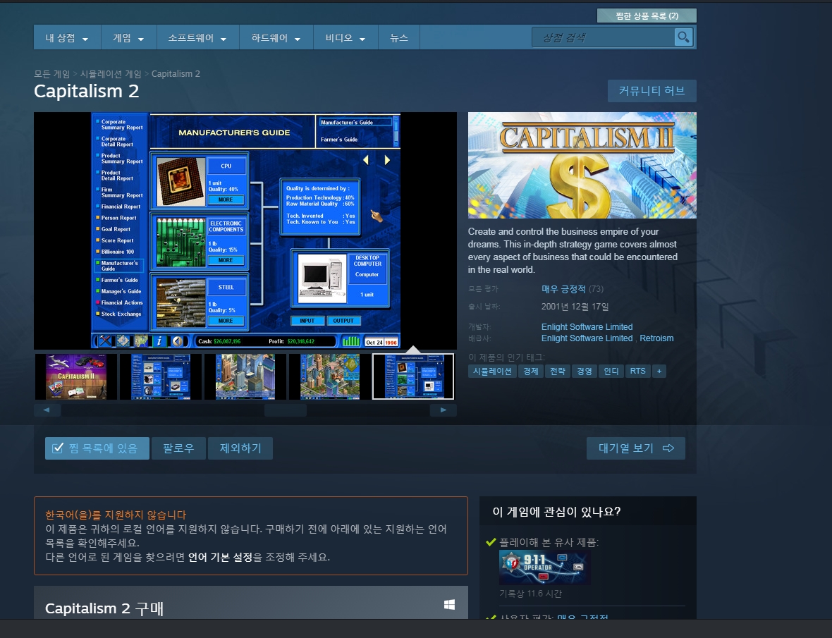Click the 시뮬레이션 게임 breadcrumb link
The image size is (832, 638).
pos(111,74)
